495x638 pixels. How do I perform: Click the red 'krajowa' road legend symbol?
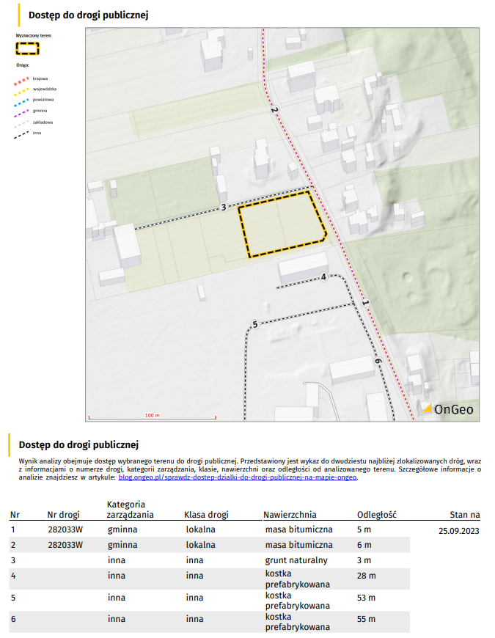pyautogui.click(x=23, y=77)
